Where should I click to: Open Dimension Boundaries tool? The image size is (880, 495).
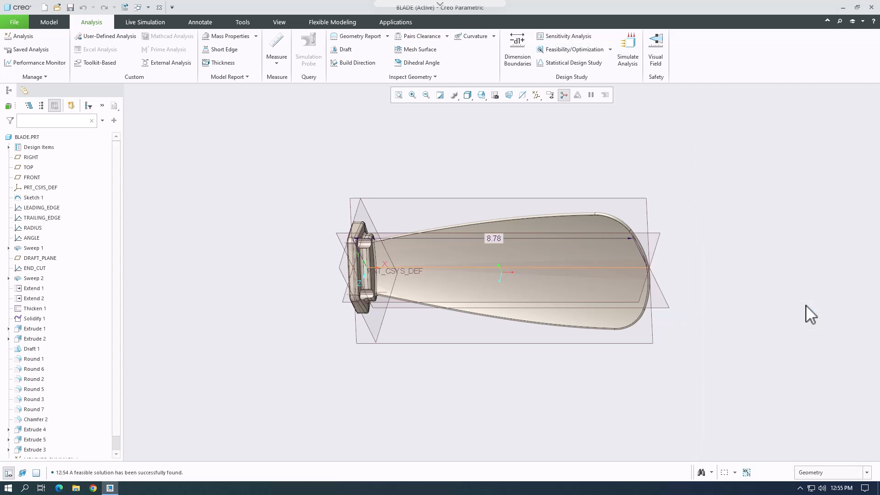(517, 50)
